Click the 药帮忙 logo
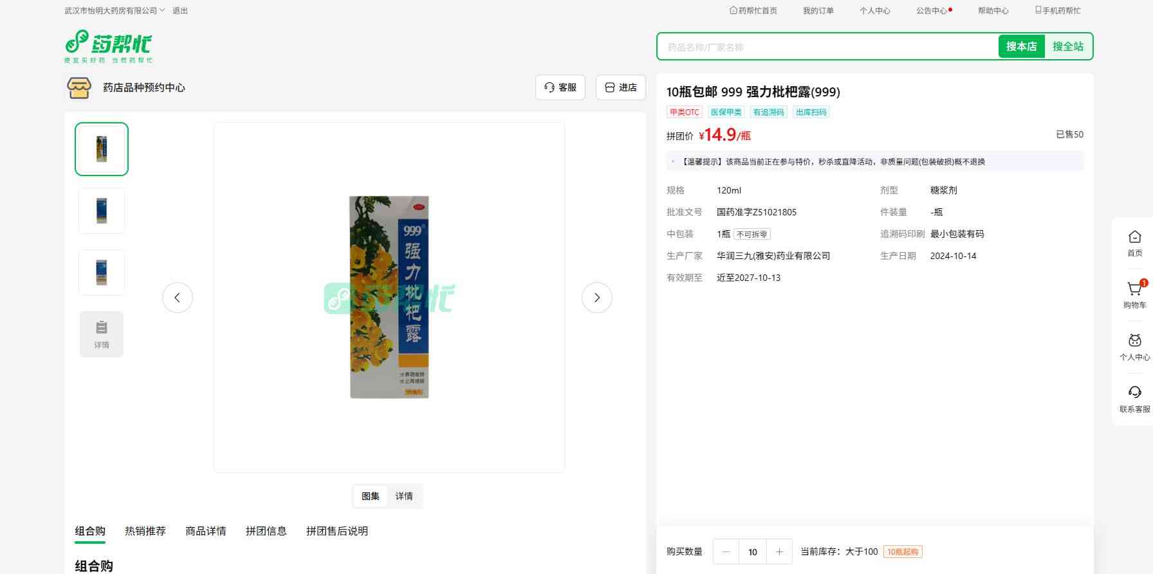Image resolution: width=1153 pixels, height=574 pixels. [x=108, y=46]
